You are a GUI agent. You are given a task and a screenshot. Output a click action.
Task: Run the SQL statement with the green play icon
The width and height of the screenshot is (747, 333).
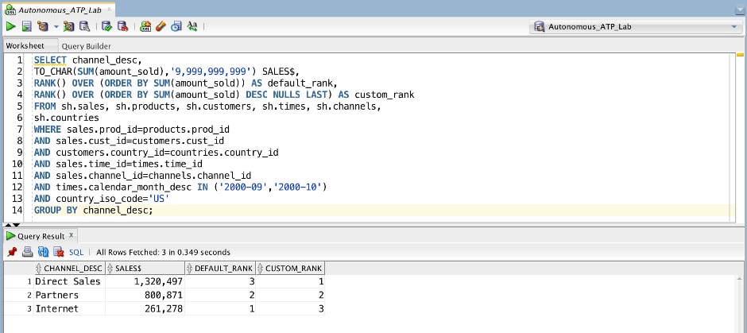pyautogui.click(x=10, y=26)
